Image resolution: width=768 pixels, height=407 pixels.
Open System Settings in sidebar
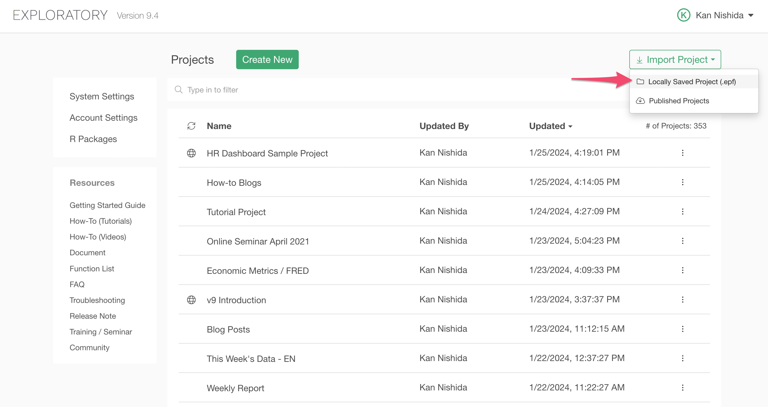(102, 96)
